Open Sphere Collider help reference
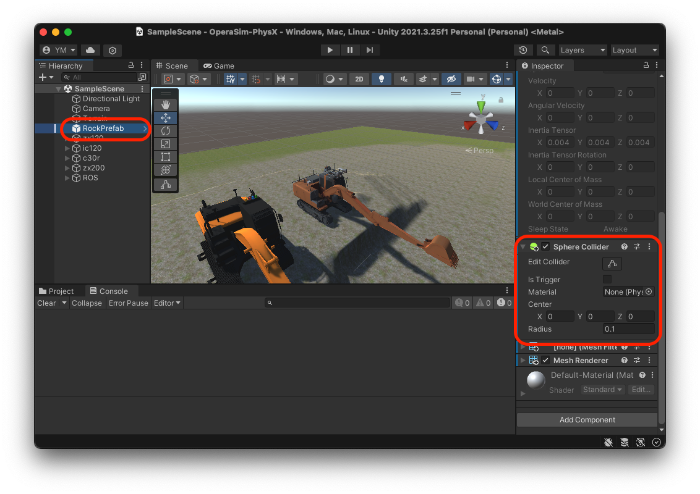The height and width of the screenshot is (494, 700). (624, 246)
